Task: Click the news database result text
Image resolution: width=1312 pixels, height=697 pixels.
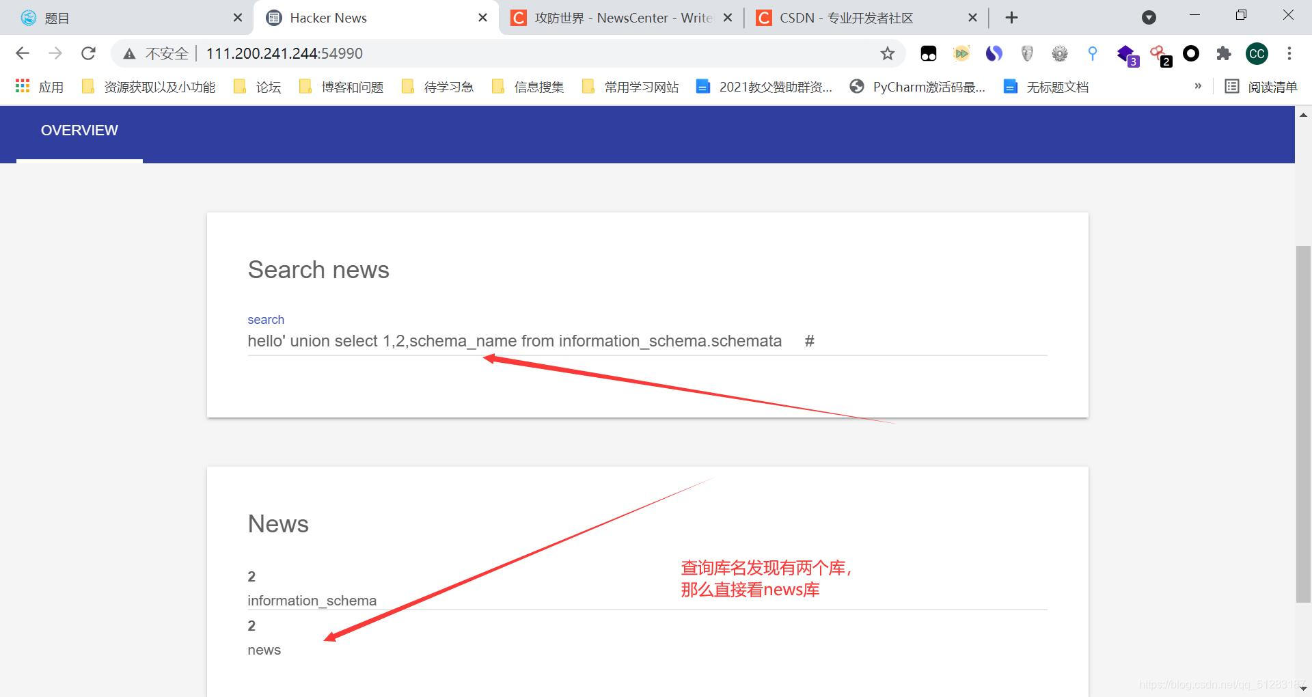Action: point(264,649)
